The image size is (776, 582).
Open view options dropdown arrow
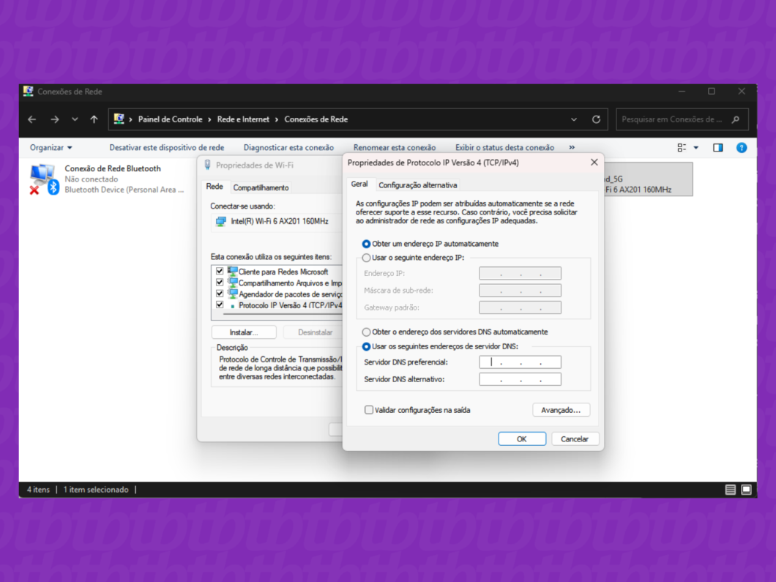pos(696,147)
